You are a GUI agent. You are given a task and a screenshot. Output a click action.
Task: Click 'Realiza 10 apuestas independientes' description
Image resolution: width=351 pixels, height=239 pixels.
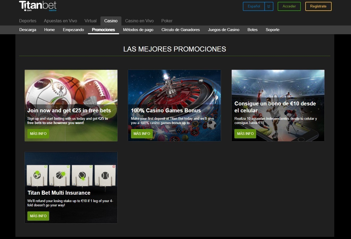pos(276,121)
